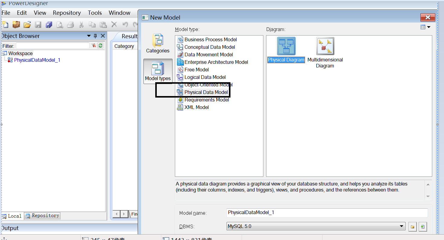
Task: Click the Delete X toolbar icon
Action: pyautogui.click(x=114, y=24)
